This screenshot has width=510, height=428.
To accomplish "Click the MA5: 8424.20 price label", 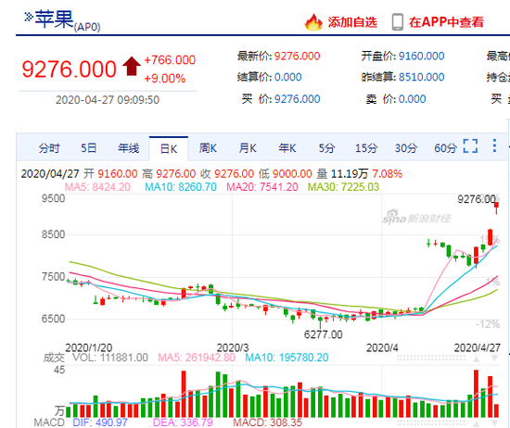I will pos(97,187).
